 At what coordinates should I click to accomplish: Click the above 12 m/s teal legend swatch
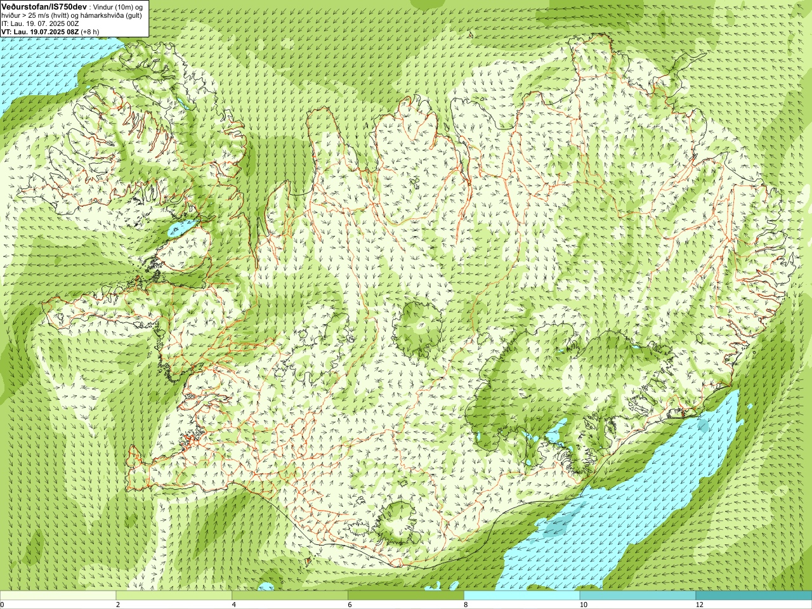pyautogui.click(x=754, y=596)
